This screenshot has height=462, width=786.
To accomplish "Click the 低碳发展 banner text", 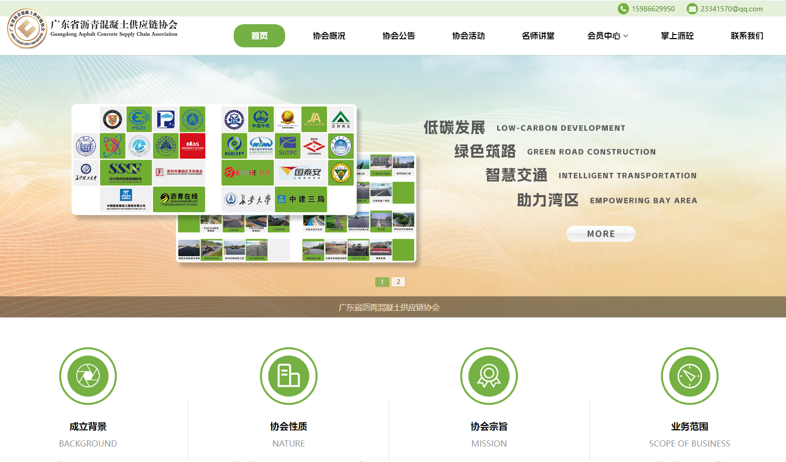I will 454,127.
